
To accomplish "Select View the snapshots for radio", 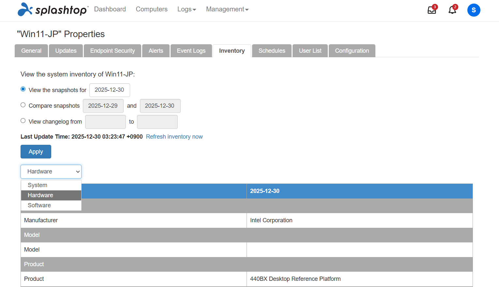I will click(23, 89).
